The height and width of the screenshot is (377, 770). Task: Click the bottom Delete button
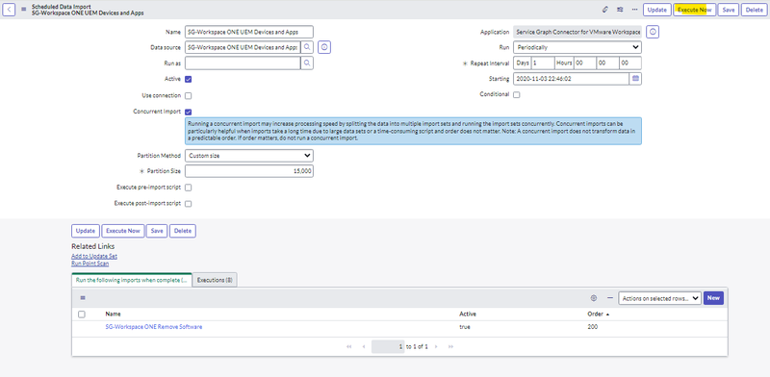coord(183,231)
